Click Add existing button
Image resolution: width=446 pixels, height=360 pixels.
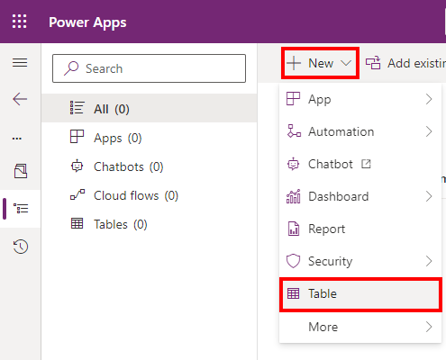pos(405,63)
